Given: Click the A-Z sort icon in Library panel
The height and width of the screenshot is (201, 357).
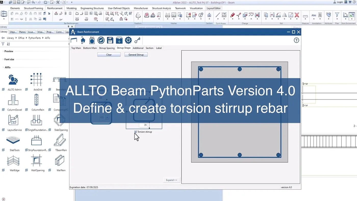Looking at the screenshot, I should 8,44.
